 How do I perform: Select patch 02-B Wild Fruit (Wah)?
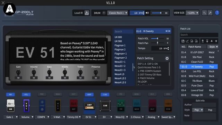pos(198,76)
